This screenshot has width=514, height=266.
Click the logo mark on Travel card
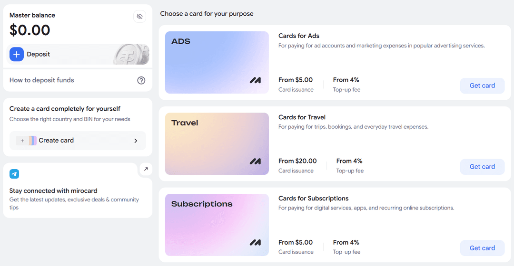(x=256, y=161)
